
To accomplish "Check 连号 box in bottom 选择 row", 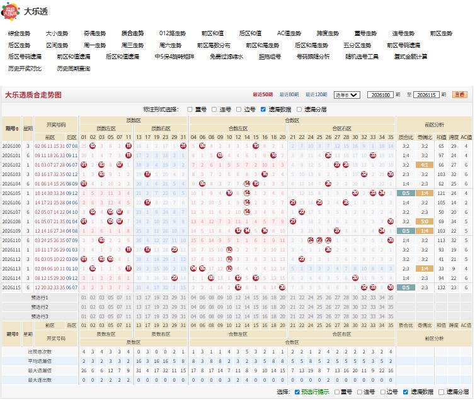I will [x=360, y=392].
